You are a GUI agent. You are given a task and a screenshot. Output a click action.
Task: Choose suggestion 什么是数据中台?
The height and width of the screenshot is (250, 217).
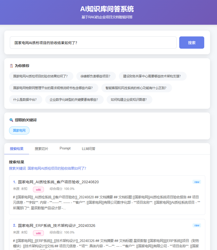[x=26, y=100]
